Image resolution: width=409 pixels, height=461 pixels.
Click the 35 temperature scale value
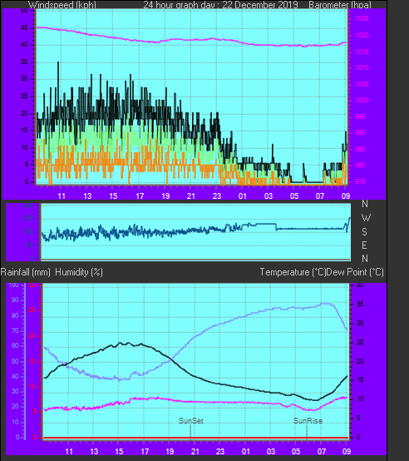[360, 304]
